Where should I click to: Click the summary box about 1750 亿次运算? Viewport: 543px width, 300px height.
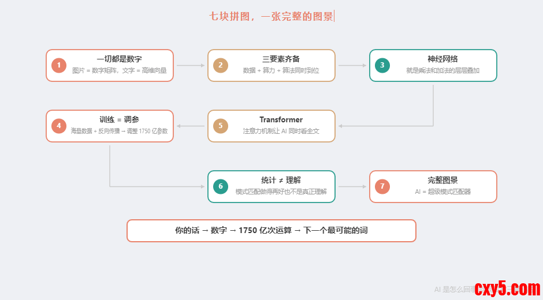pyautogui.click(x=271, y=230)
